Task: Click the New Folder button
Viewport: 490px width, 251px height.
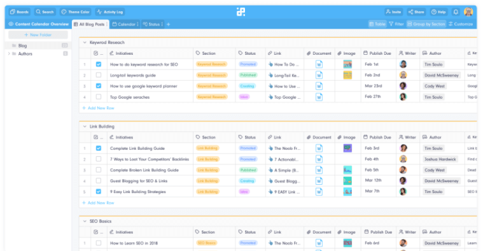Action: [x=38, y=35]
